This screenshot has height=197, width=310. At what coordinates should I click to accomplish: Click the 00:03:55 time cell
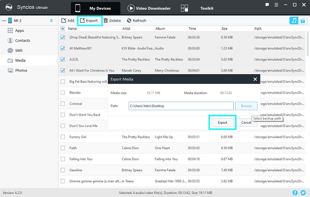point(194,181)
